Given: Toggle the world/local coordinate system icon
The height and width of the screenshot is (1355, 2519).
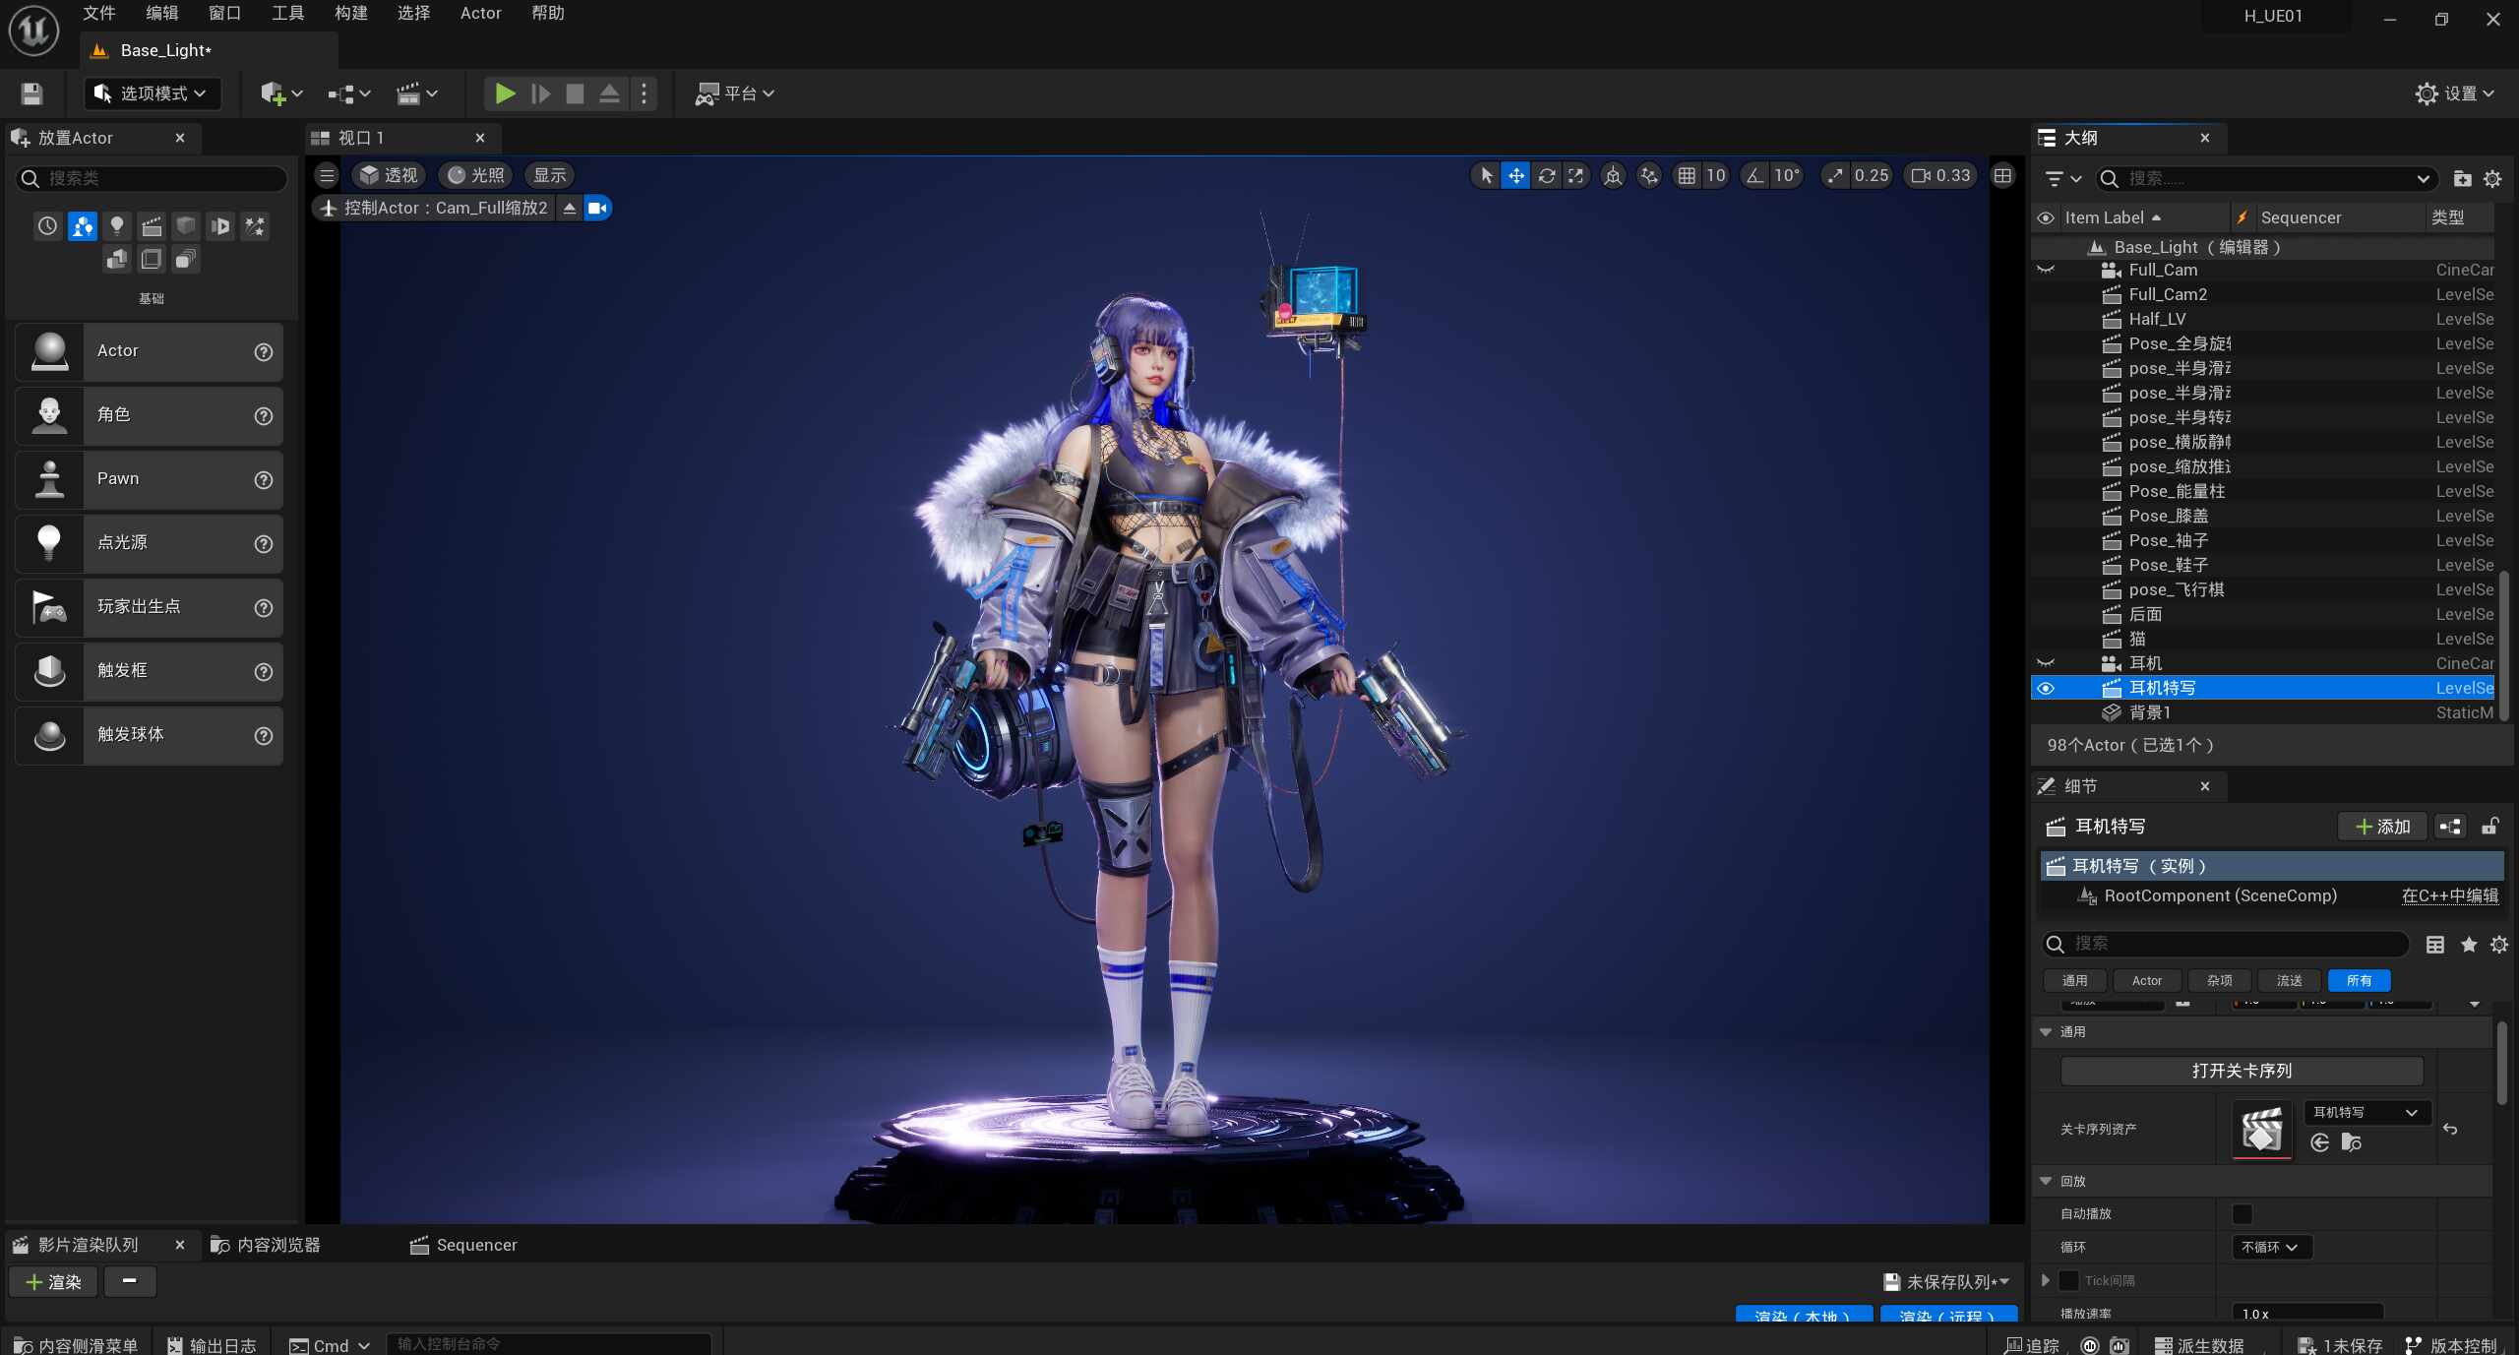Looking at the screenshot, I should [1613, 175].
